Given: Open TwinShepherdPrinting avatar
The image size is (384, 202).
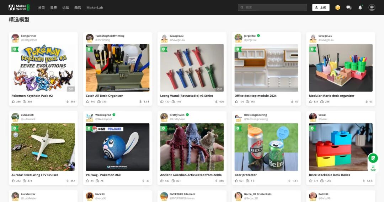Looking at the screenshot, I should (90, 38).
